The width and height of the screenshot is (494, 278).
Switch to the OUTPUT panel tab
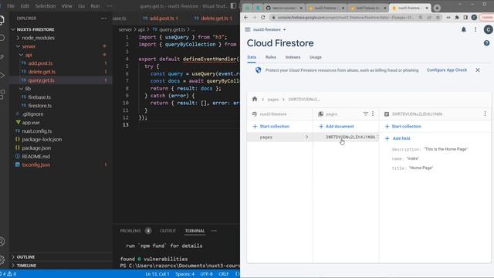168,231
